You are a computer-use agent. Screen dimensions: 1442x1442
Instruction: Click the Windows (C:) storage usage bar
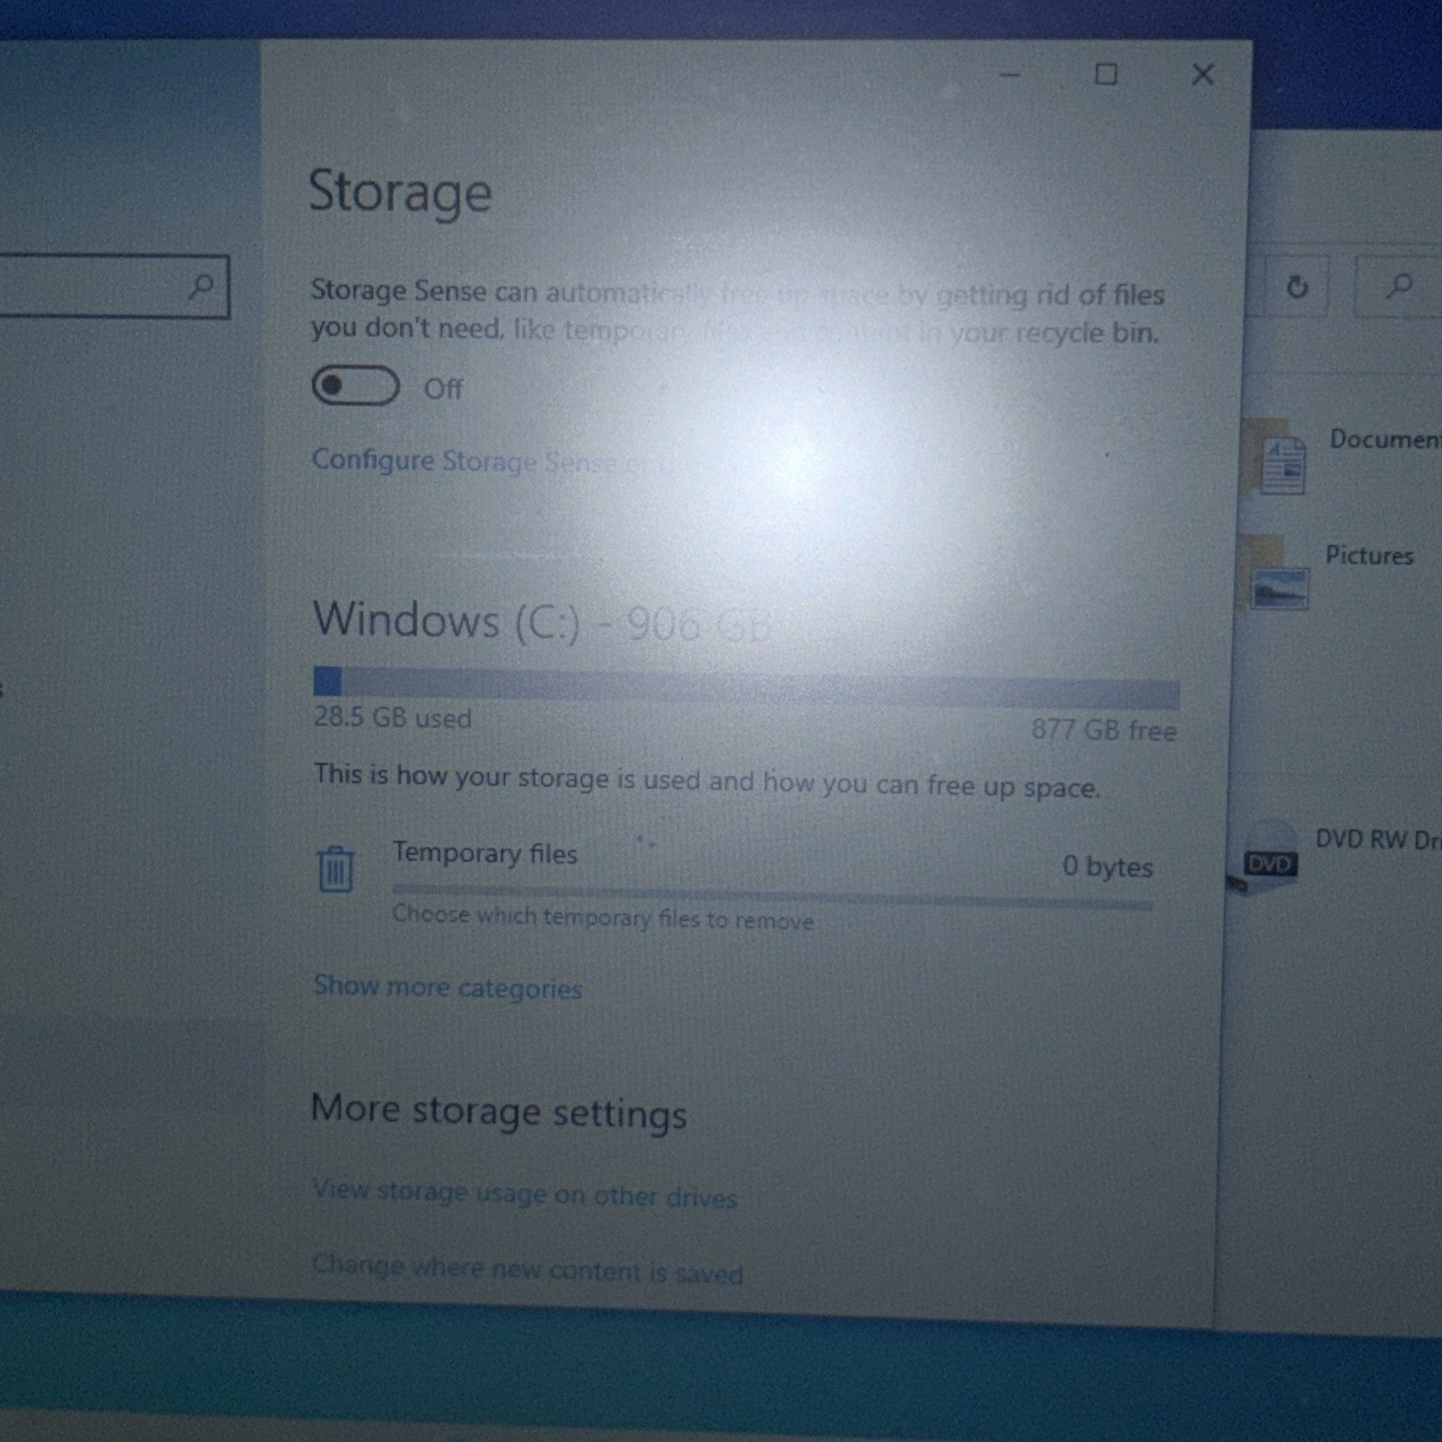point(746,687)
